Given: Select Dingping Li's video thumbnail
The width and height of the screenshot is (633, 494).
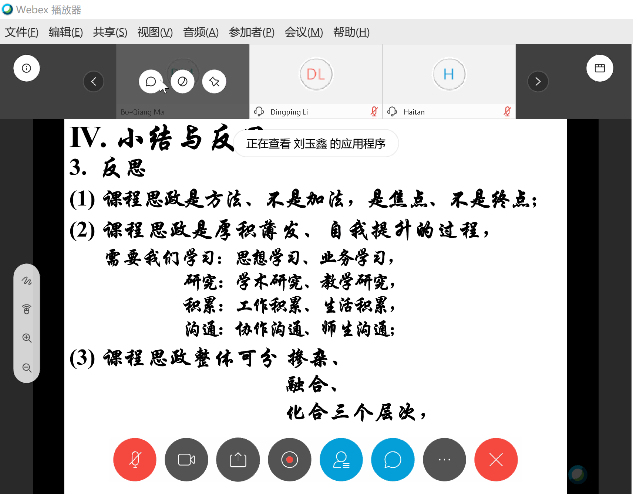Looking at the screenshot, I should click(316, 78).
